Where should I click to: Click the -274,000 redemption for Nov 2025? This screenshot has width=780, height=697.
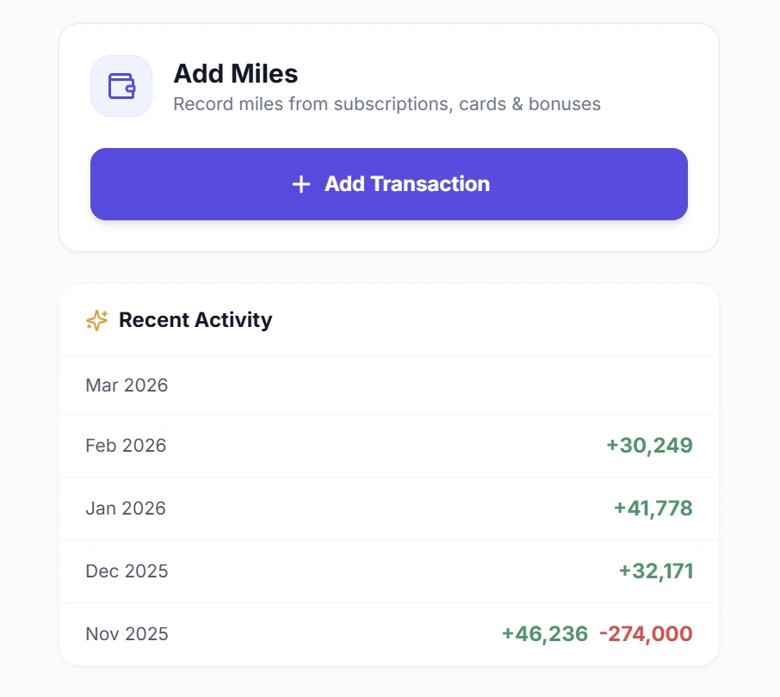[645, 633]
